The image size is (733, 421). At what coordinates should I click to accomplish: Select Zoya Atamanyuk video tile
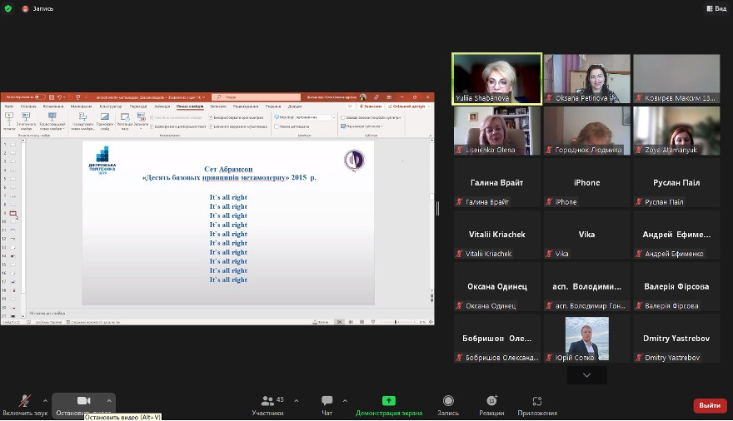pyautogui.click(x=676, y=131)
